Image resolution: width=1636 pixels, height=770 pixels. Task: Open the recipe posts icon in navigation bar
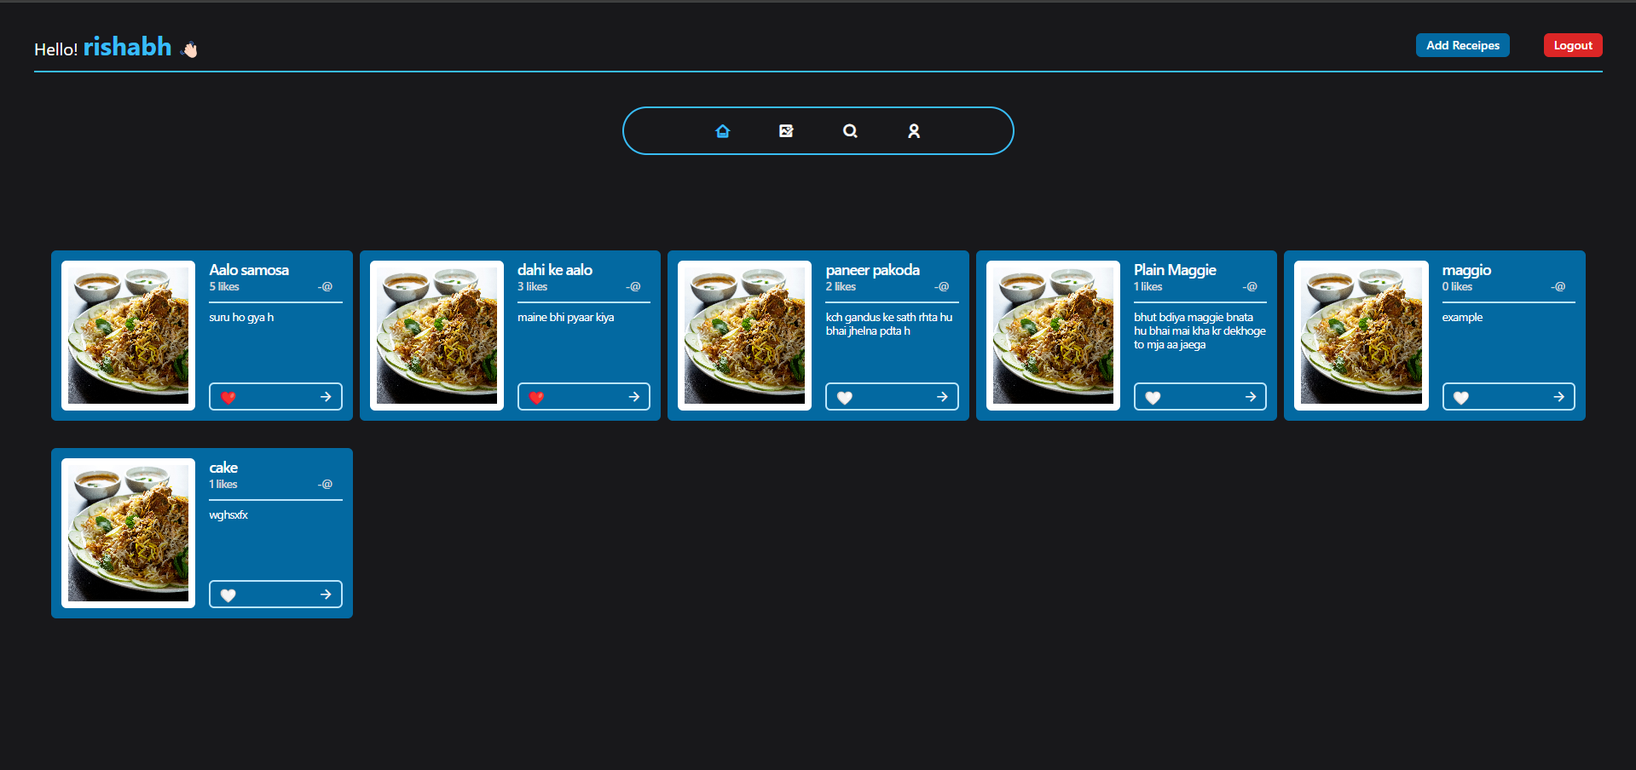[x=786, y=131]
